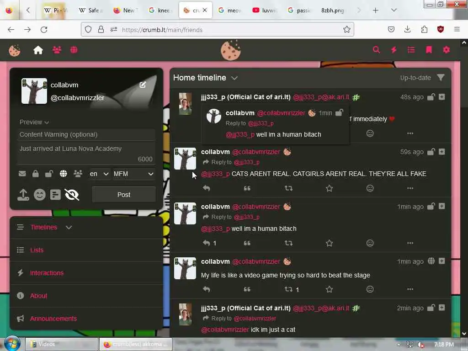Image resolution: width=468 pixels, height=351 pixels.
Task: Open more options on CATS ARENT REAL post
Action: (x=410, y=188)
